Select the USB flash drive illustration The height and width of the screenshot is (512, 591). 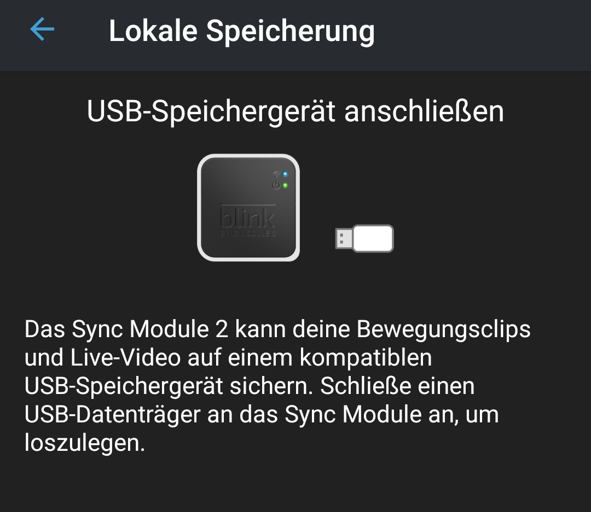pos(364,239)
